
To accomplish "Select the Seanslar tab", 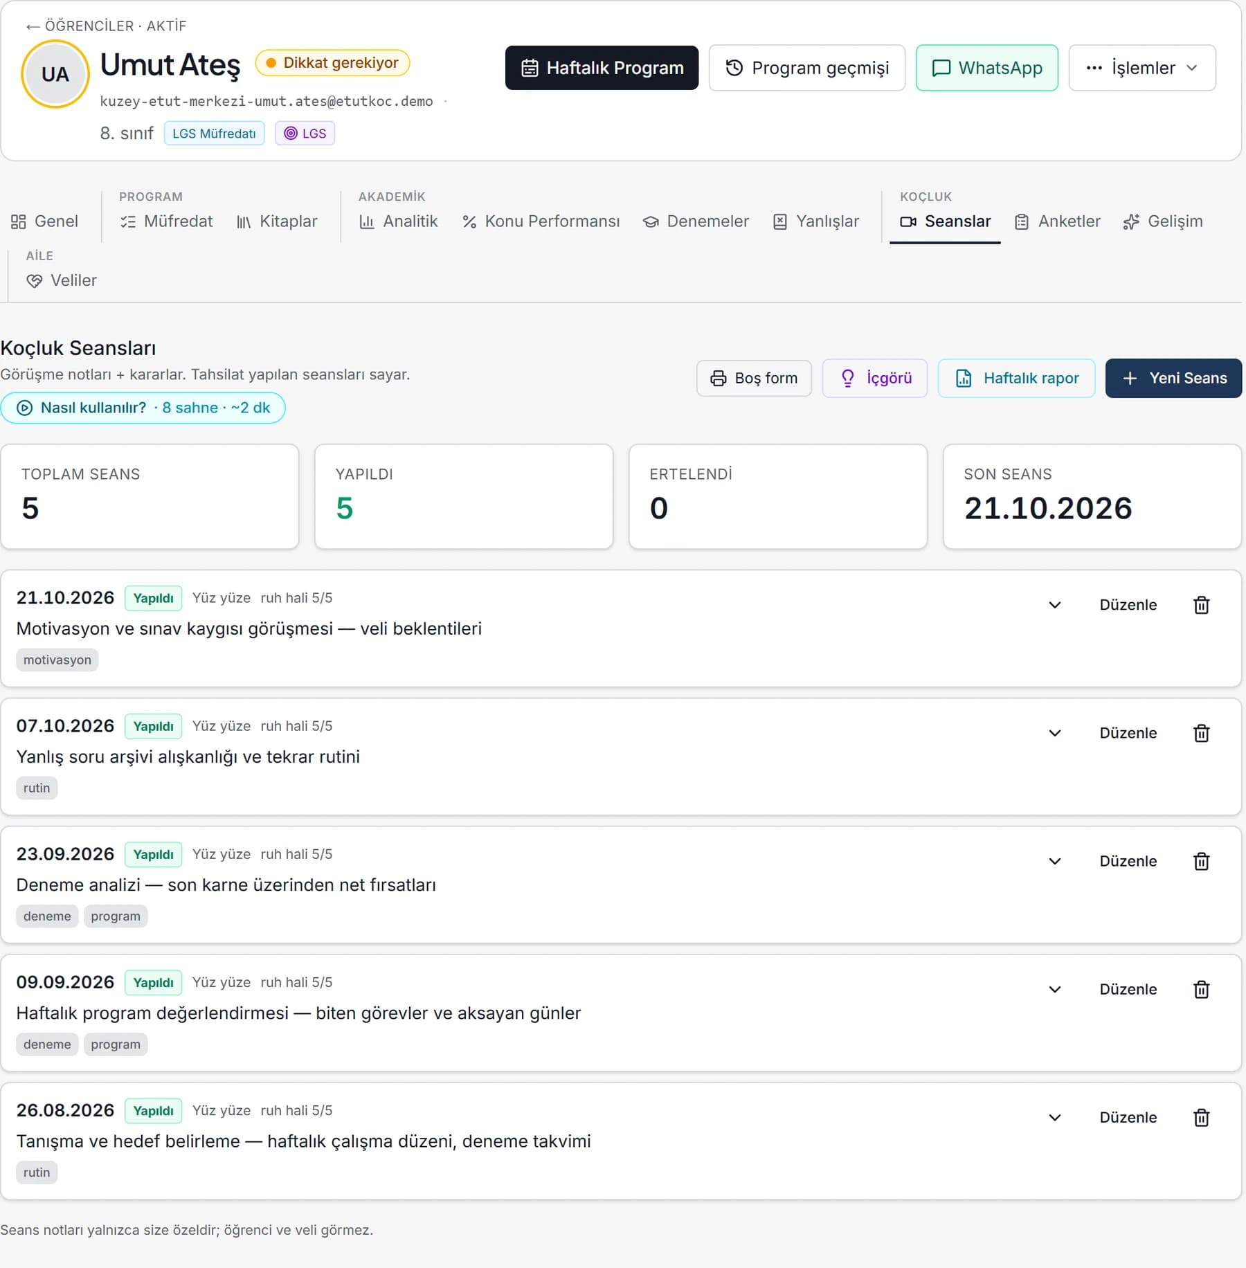I will 945,221.
